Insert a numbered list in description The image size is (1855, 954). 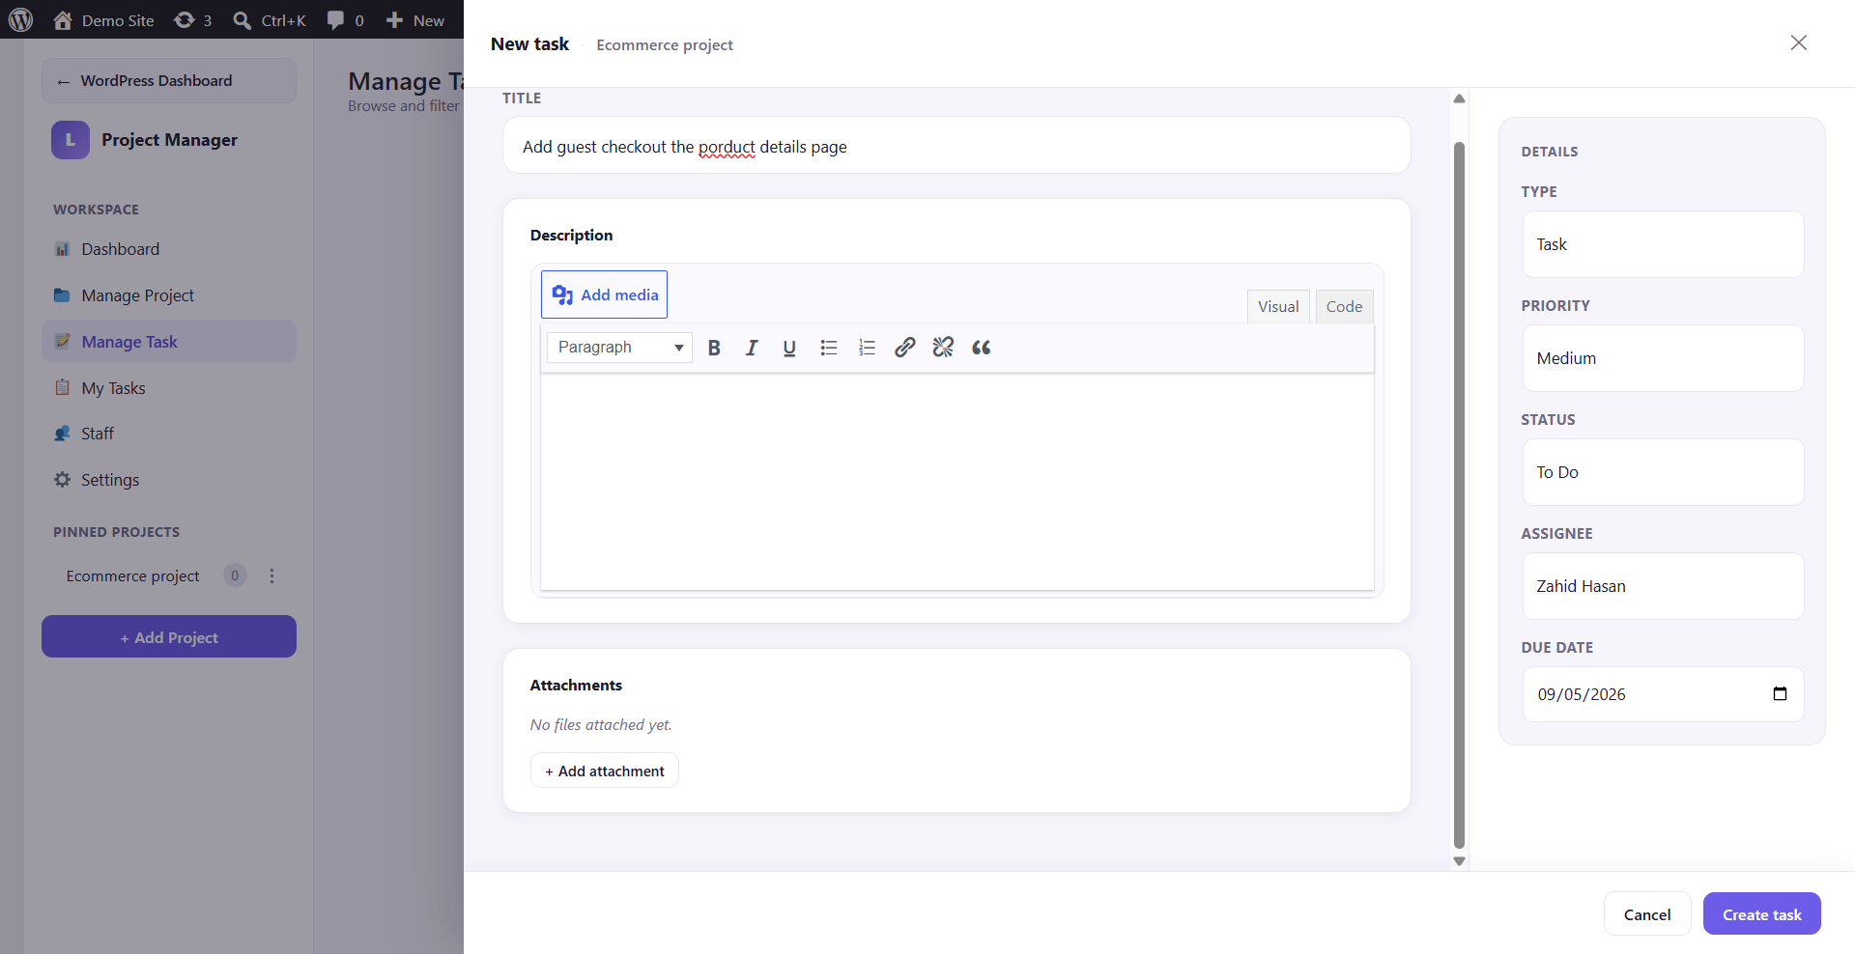click(867, 348)
